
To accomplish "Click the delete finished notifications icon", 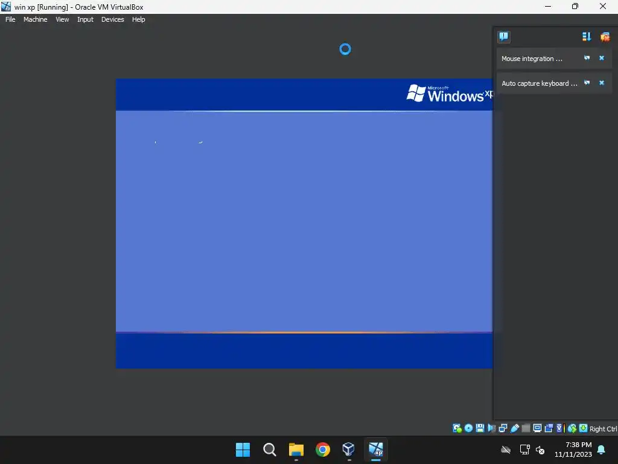I will coord(605,37).
